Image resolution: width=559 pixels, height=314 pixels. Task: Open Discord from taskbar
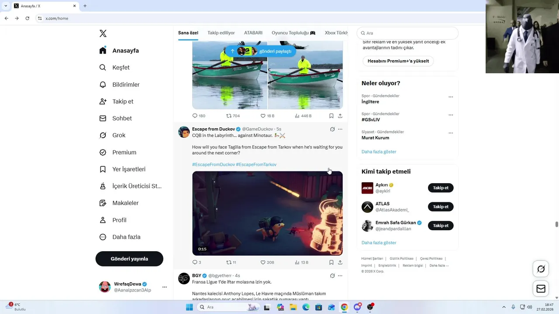pyautogui.click(x=357, y=307)
